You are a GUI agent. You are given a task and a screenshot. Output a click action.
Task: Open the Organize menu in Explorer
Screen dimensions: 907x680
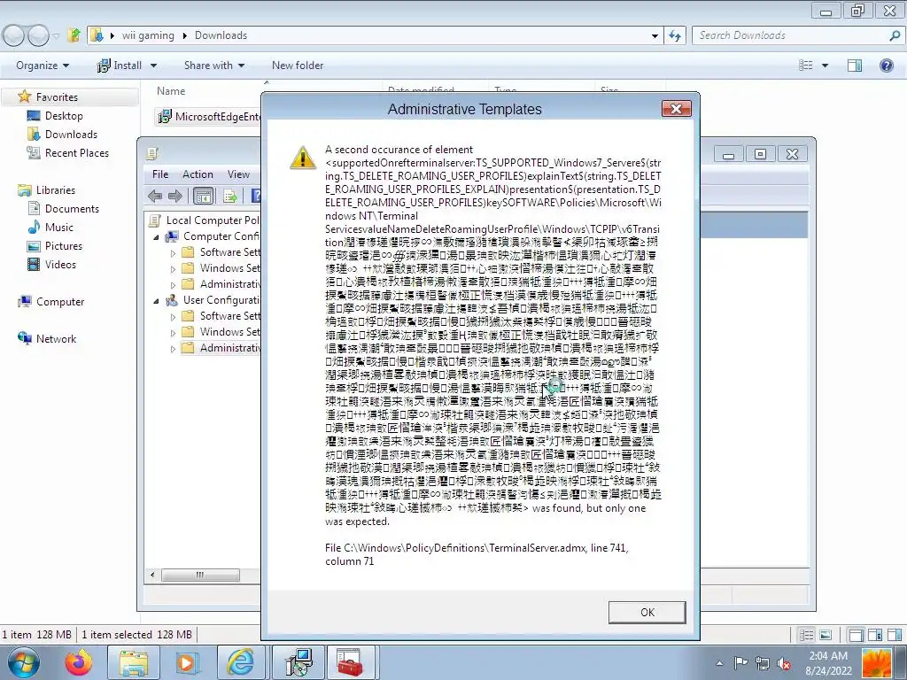pos(43,66)
